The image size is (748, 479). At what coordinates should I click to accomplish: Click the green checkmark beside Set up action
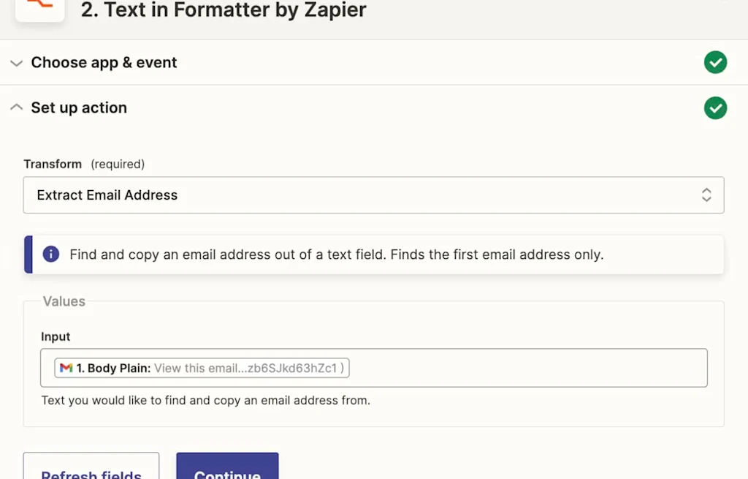click(715, 108)
